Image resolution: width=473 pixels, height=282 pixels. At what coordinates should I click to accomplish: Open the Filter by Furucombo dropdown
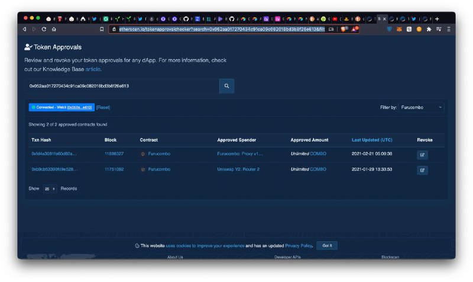[x=421, y=107]
